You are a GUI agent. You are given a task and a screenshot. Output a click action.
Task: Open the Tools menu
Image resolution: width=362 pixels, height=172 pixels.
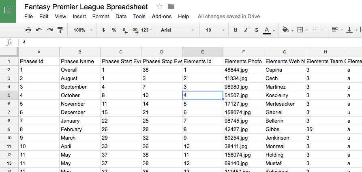(139, 16)
